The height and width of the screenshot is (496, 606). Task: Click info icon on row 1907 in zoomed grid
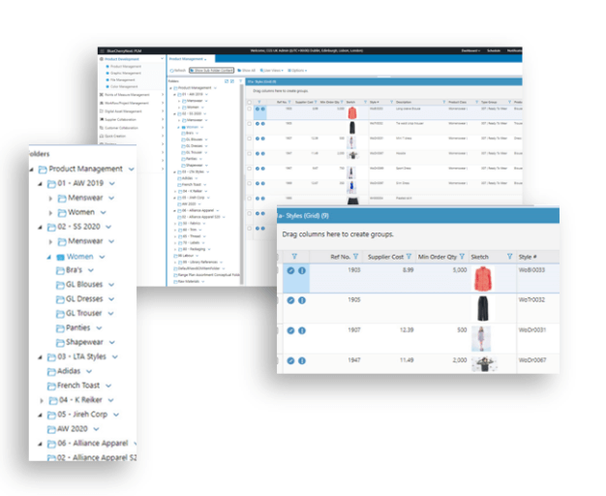pos(302,330)
